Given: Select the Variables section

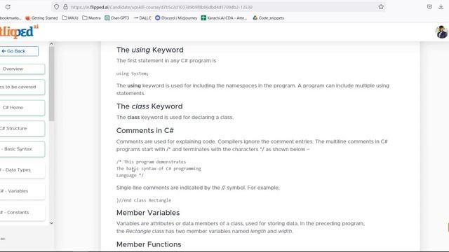Looking at the screenshot, I should 22,191.
